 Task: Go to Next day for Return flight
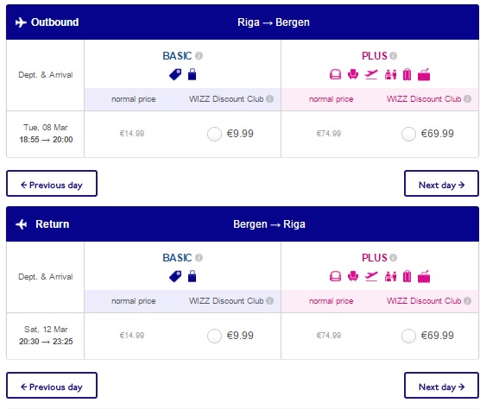[441, 386]
